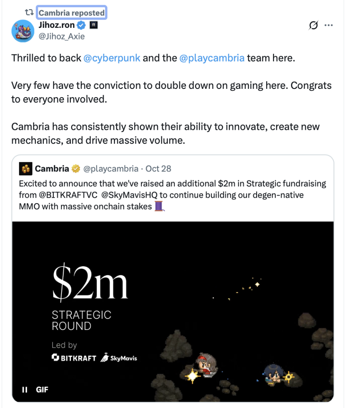The height and width of the screenshot is (408, 345).
Task: Open the Jihoz.ron display name
Action: tap(56, 25)
